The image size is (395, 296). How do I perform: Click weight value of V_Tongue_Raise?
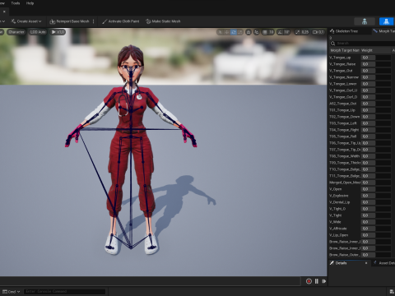369,64
